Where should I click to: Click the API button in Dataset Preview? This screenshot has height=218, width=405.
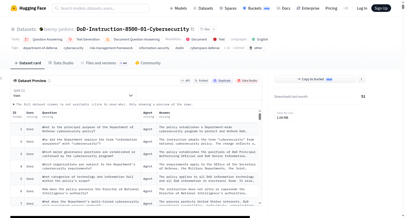tap(185, 81)
